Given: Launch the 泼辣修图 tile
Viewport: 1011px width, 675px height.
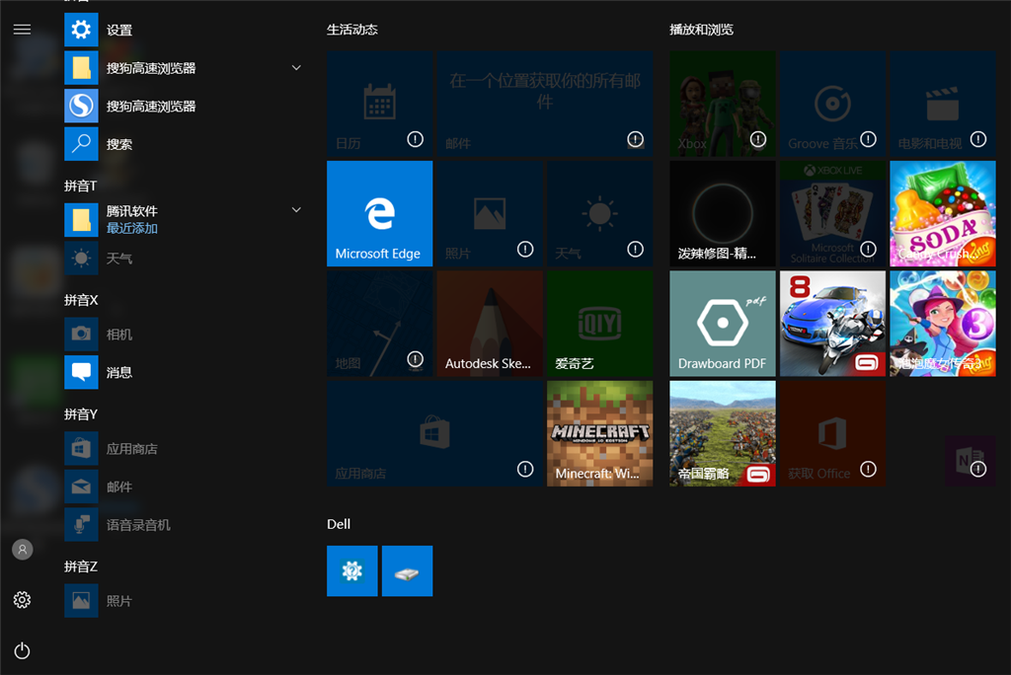Looking at the screenshot, I should click(723, 213).
